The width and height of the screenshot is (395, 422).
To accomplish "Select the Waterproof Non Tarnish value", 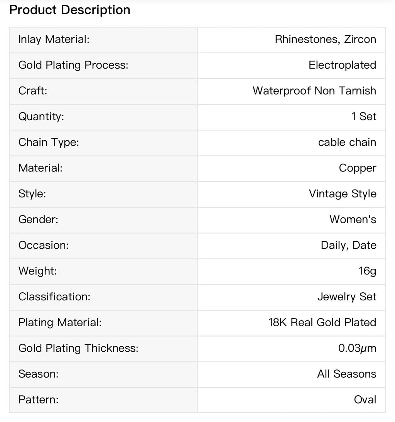I will pyautogui.click(x=314, y=91).
